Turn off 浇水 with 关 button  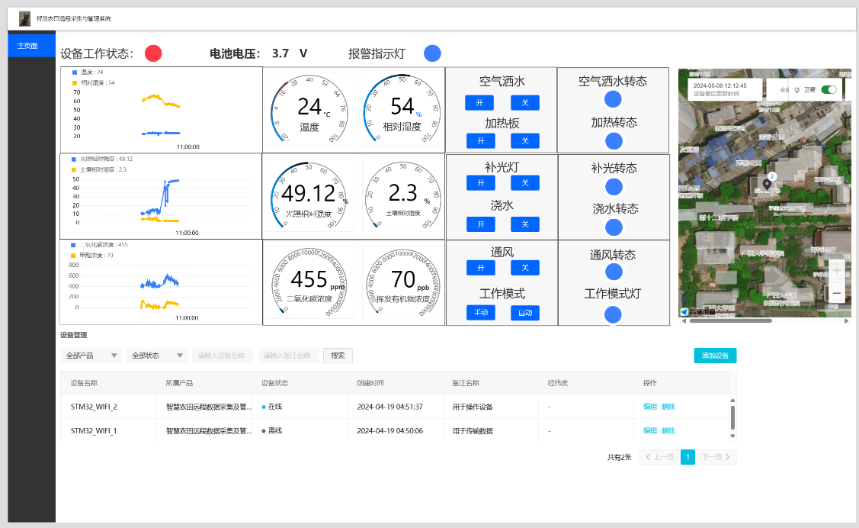tap(525, 224)
